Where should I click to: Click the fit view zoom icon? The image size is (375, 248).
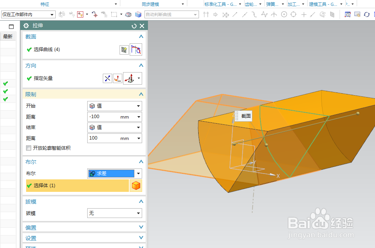(x=347, y=14)
